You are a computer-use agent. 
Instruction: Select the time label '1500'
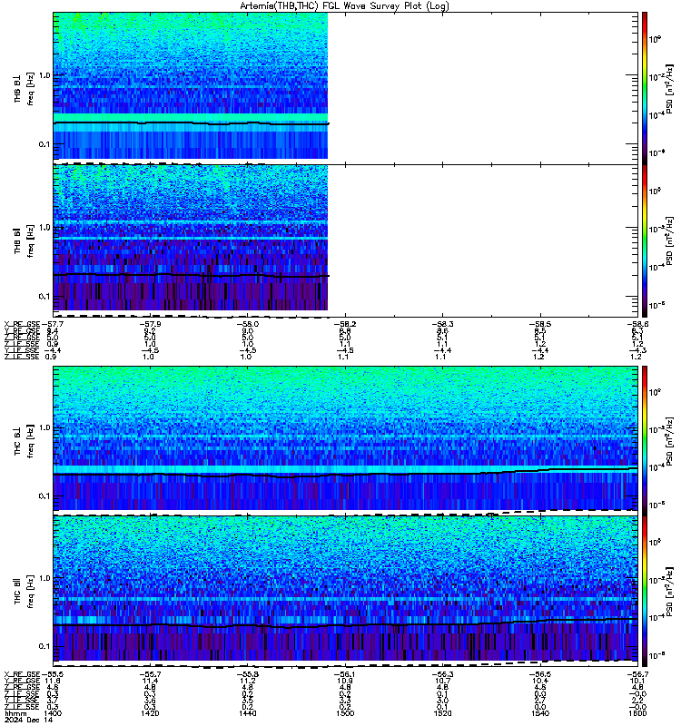coord(345,713)
